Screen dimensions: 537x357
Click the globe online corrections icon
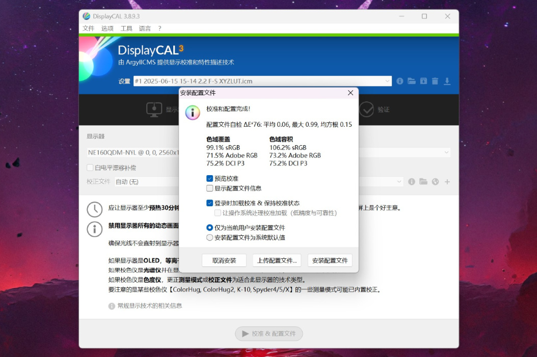pyautogui.click(x=435, y=182)
